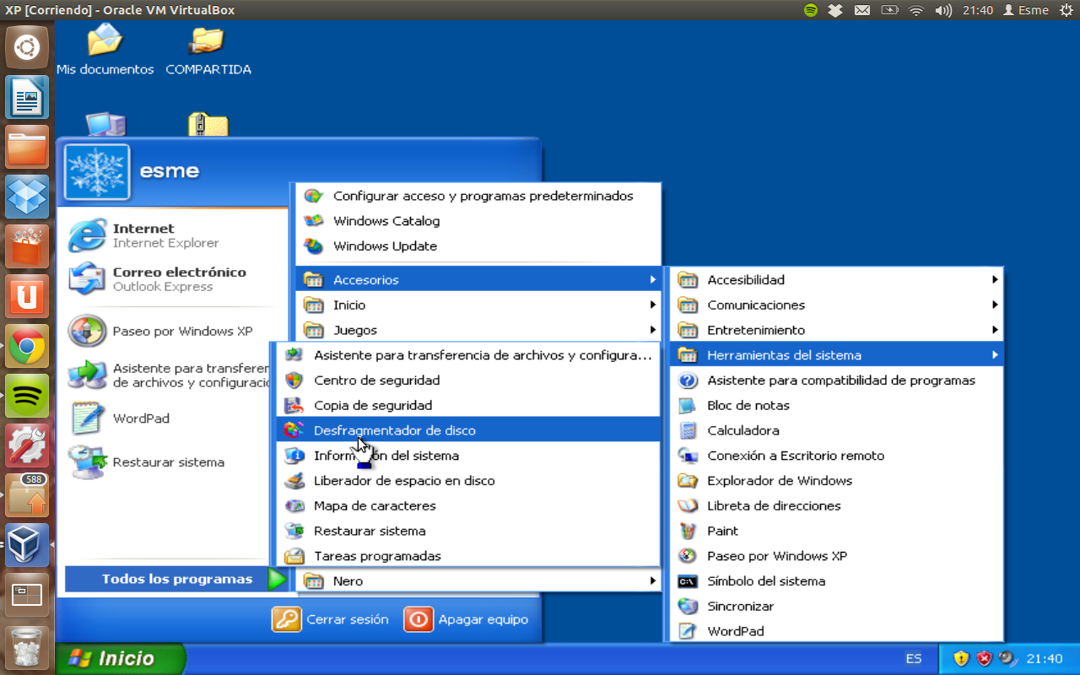Click Símbolo del sistema icon

(x=688, y=581)
